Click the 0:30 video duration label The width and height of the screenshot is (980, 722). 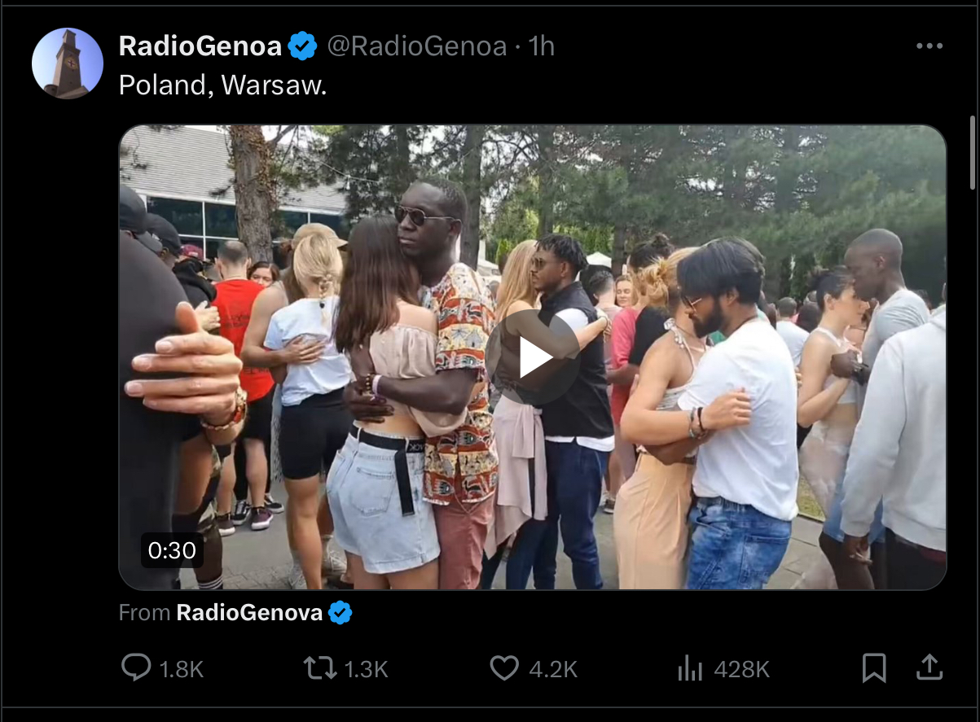tap(172, 551)
